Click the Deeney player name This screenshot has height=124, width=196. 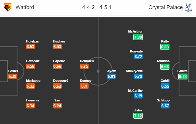click(86, 81)
